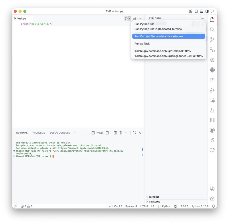This screenshot has height=224, width=229.
Task: Toggle Primary Side Bar from title bar
Action: [x=196, y=11]
